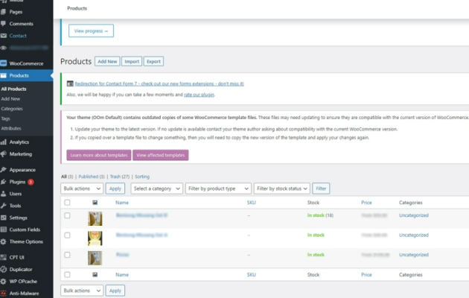Click the Contact envelope icon
Image resolution: width=469 pixels, height=298 pixels.
point(3,36)
